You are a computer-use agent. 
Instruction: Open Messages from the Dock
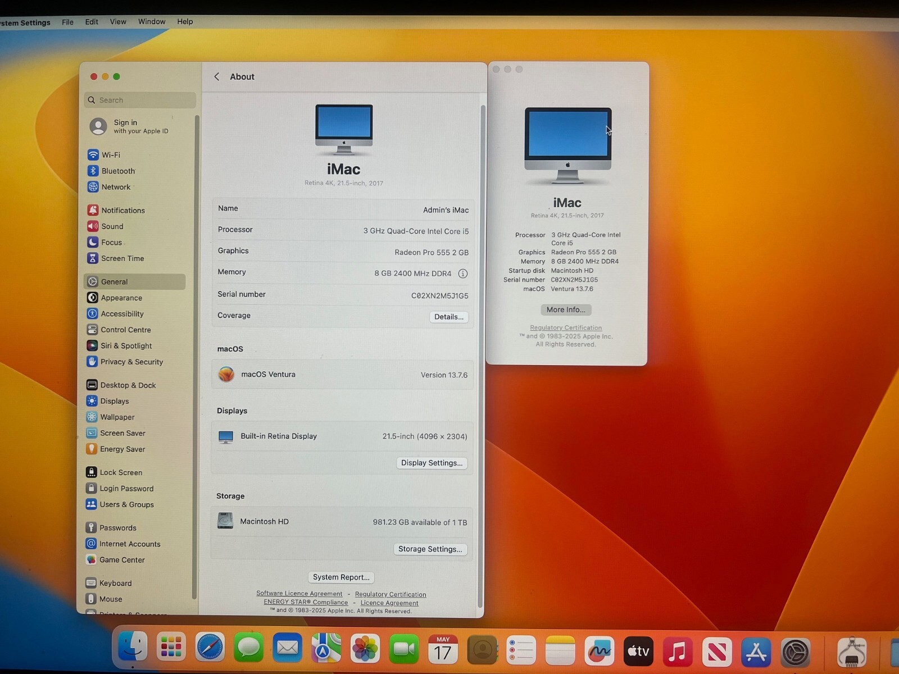(x=248, y=648)
